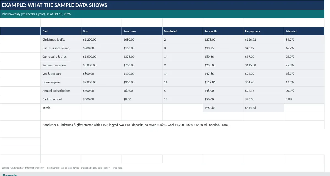330x176 pixels.
Task: Select the $250.00 per month cell
Action: point(223,65)
